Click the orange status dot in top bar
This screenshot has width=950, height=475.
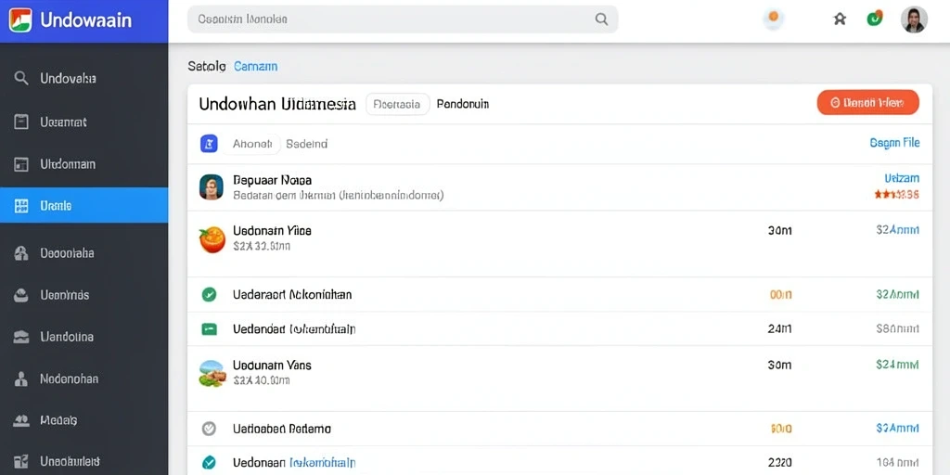pyautogui.click(x=773, y=19)
